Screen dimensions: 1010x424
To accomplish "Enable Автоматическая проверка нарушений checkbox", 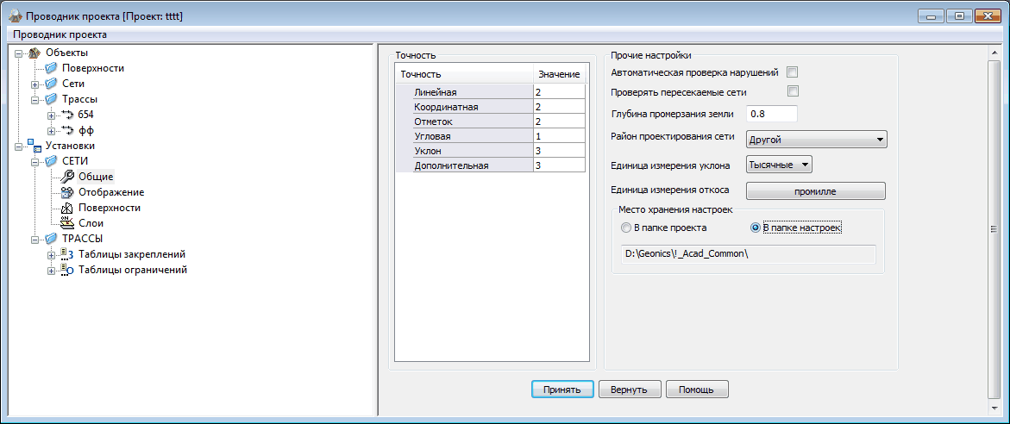I will pos(793,72).
